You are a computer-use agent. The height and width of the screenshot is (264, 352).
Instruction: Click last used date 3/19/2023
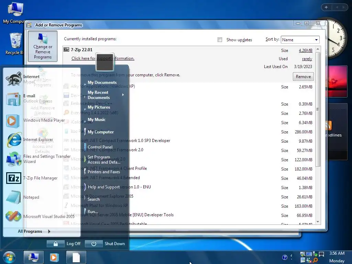tap(303, 67)
